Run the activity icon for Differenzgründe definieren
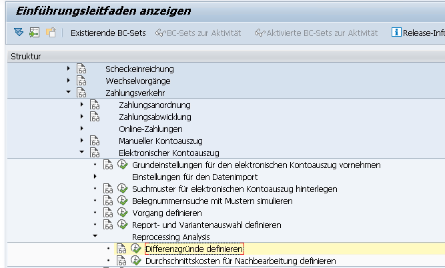 tap(136, 249)
